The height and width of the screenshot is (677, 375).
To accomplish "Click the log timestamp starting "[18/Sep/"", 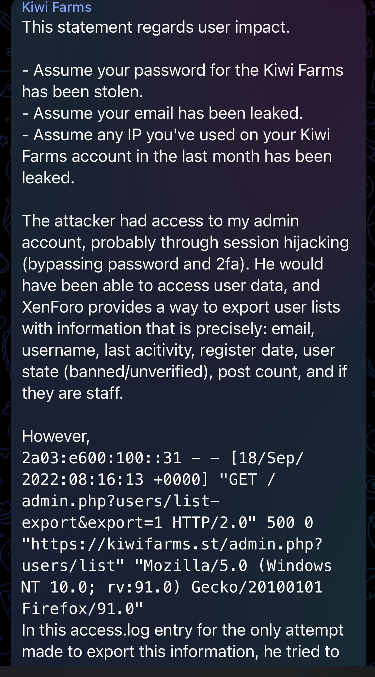I will pyautogui.click(x=267, y=458).
